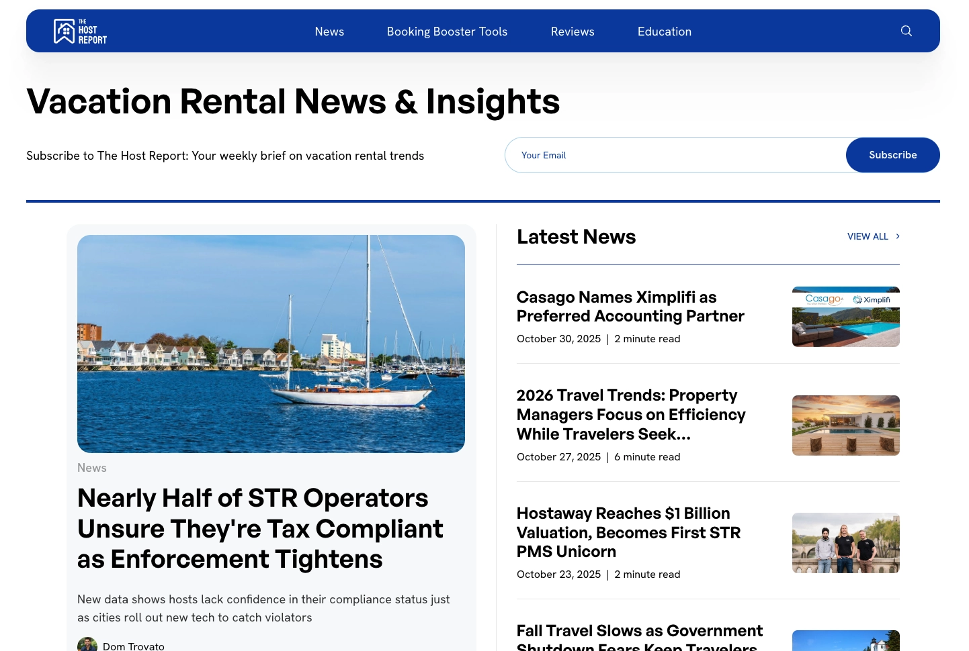Click the Your Email input field
Viewport: 969px width, 651px height.
point(672,155)
